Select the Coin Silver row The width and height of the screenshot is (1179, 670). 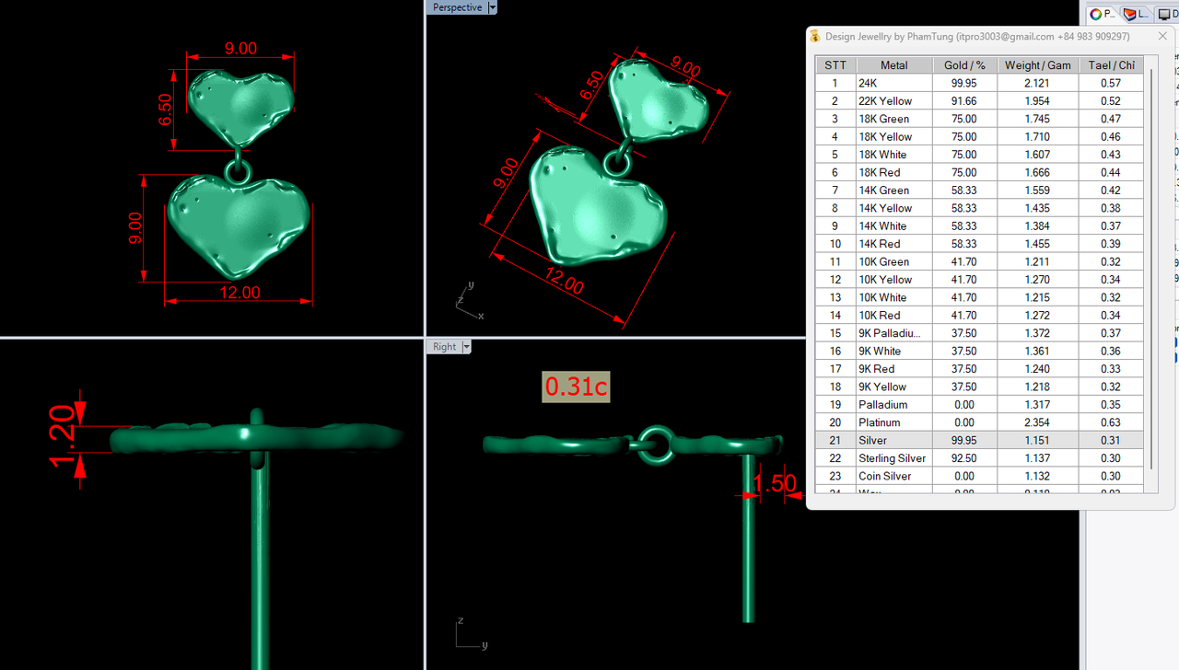pyautogui.click(x=980, y=476)
